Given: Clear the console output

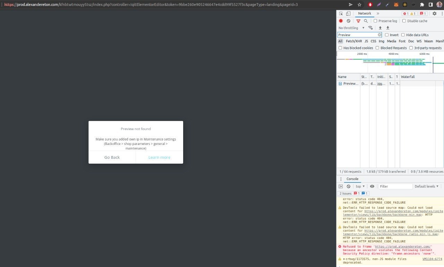Looking at the screenshot, I should pyautogui.click(x=349, y=186).
